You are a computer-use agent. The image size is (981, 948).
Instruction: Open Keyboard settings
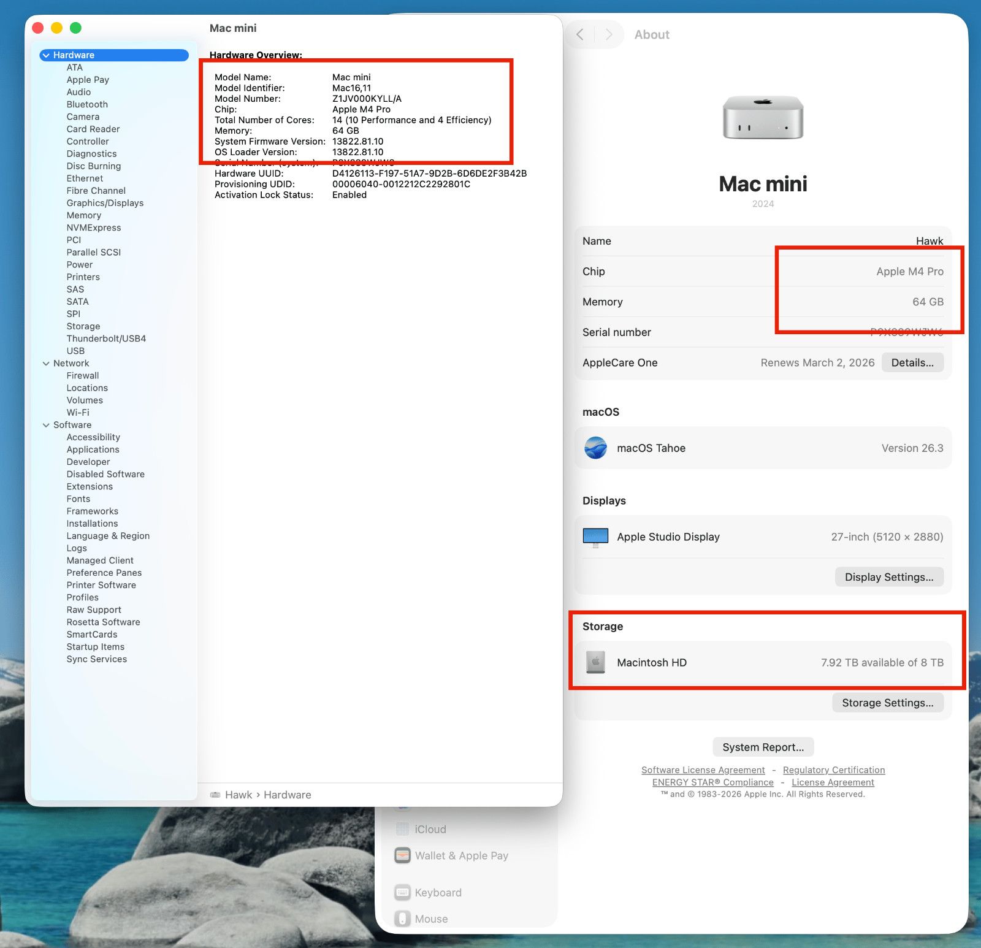(438, 892)
